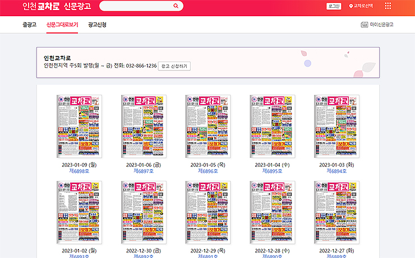
Task: Click date text 2022-12-29 (목)
Action: pyautogui.click(x=208, y=251)
